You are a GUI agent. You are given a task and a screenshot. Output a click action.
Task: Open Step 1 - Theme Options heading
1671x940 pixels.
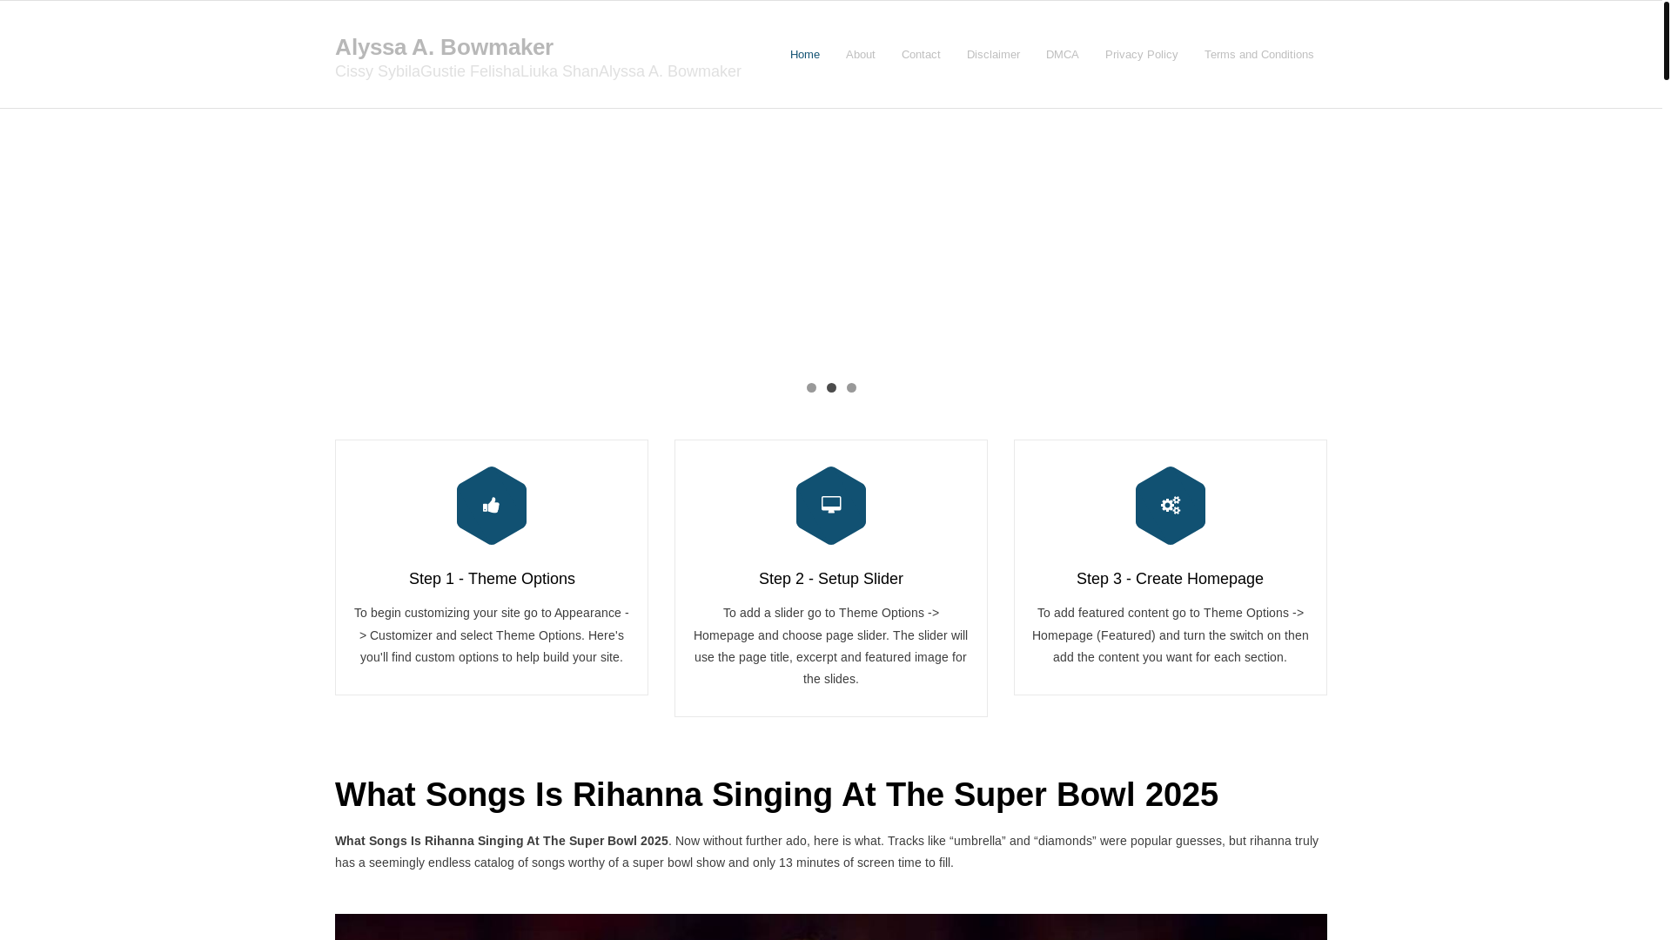[492, 579]
